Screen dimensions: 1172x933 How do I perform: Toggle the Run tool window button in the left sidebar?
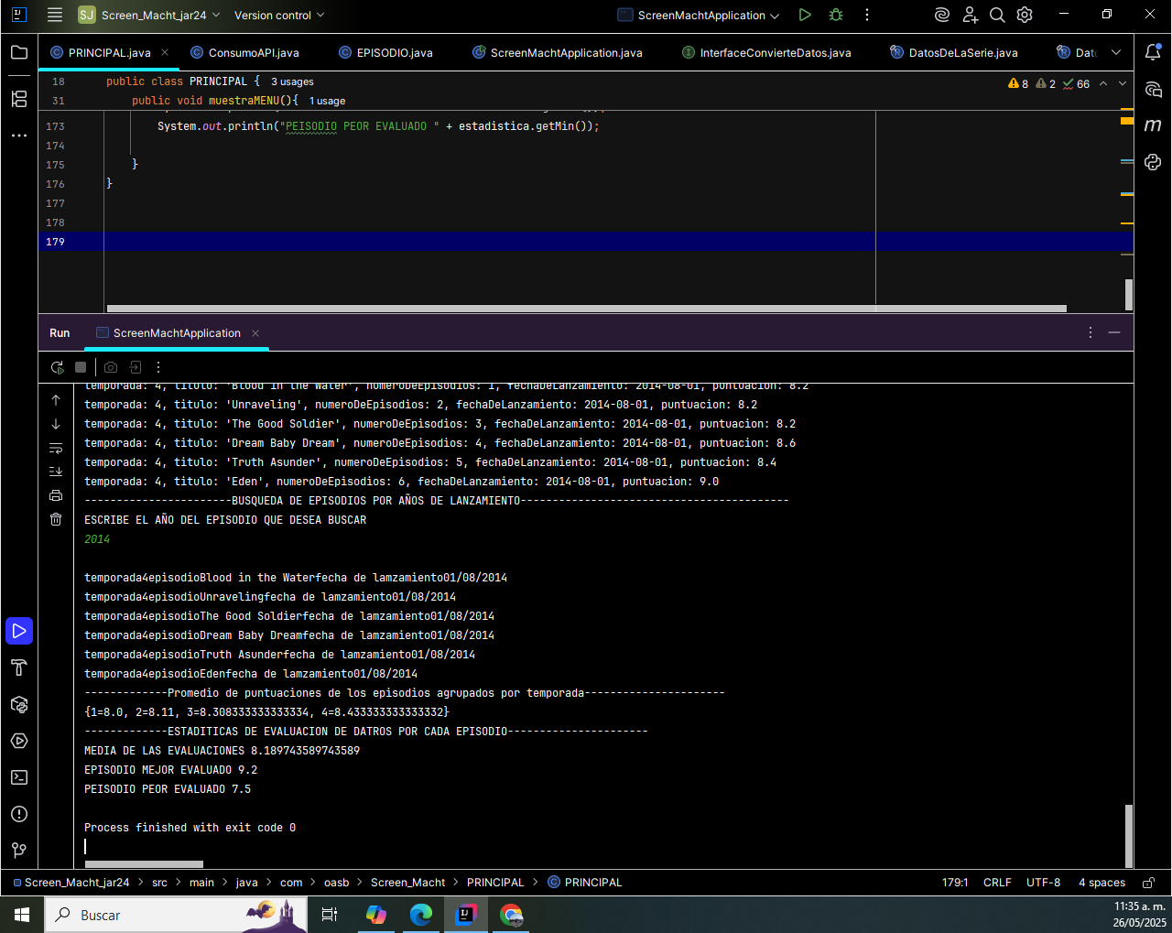click(x=19, y=631)
